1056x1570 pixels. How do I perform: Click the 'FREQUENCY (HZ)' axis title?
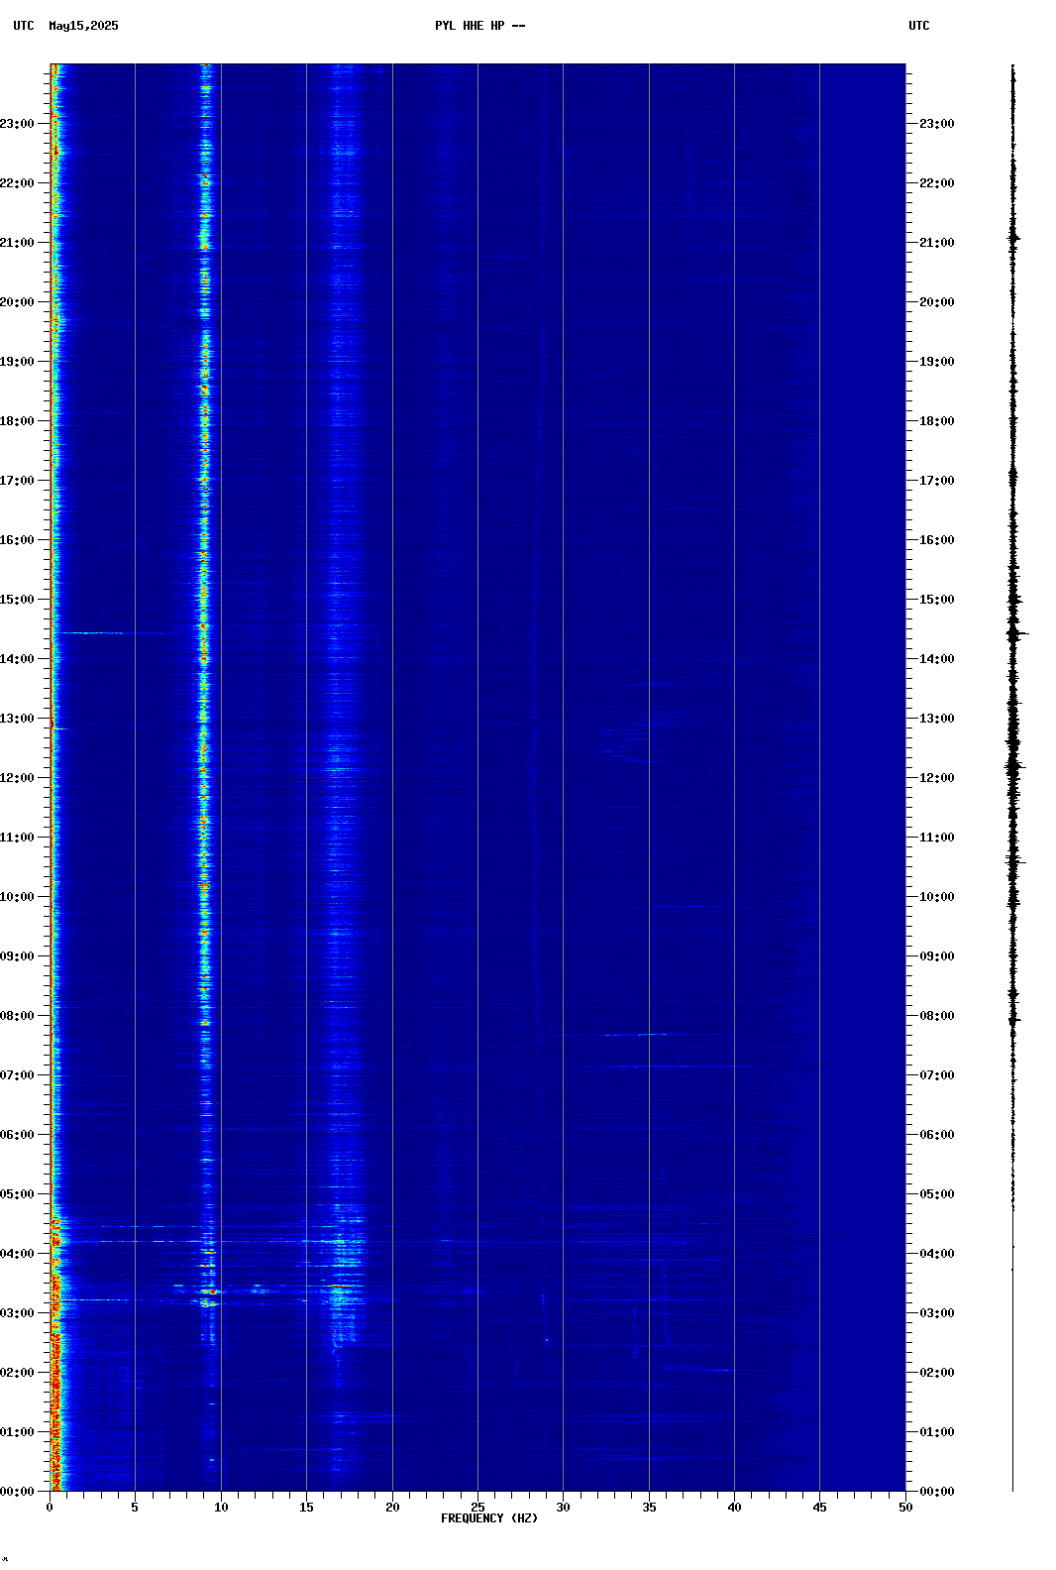pos(489,1518)
